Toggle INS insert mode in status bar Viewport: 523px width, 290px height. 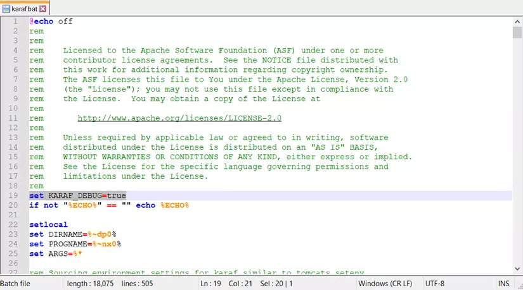[503, 284]
